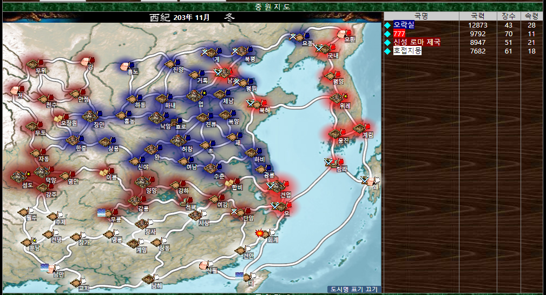546x295 pixels.
Task: Select the 산월 tribe icon
Action: [204, 265]
